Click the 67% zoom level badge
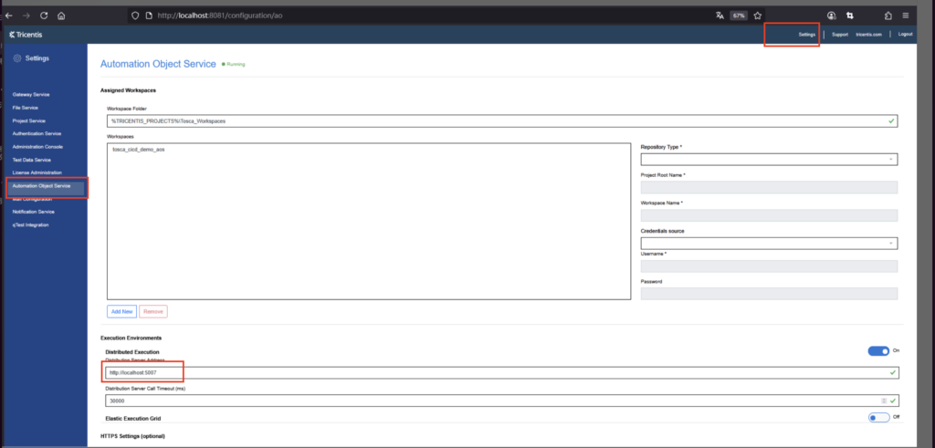 coord(739,16)
